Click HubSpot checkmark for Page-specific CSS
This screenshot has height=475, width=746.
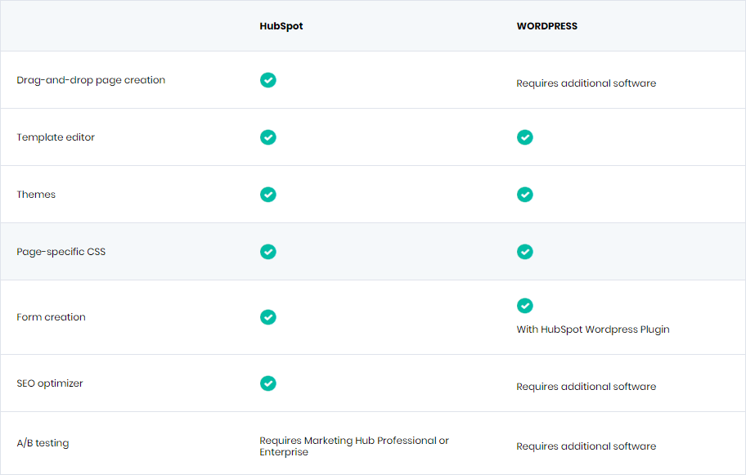[267, 251]
